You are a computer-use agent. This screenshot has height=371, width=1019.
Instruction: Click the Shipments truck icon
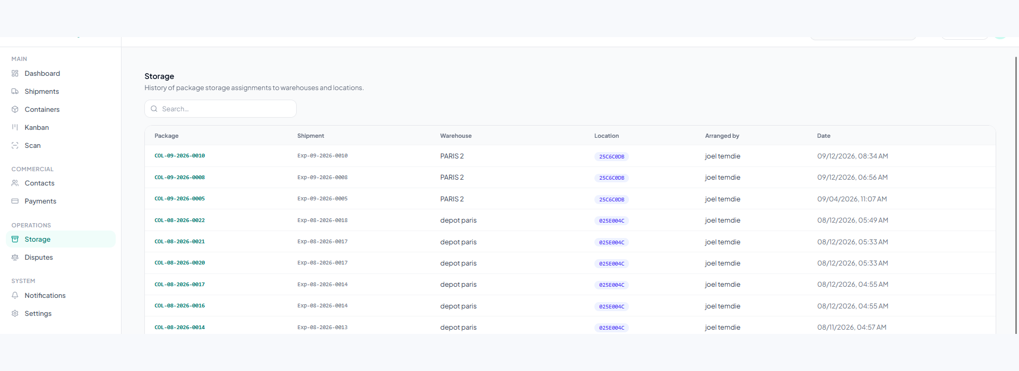click(x=15, y=92)
